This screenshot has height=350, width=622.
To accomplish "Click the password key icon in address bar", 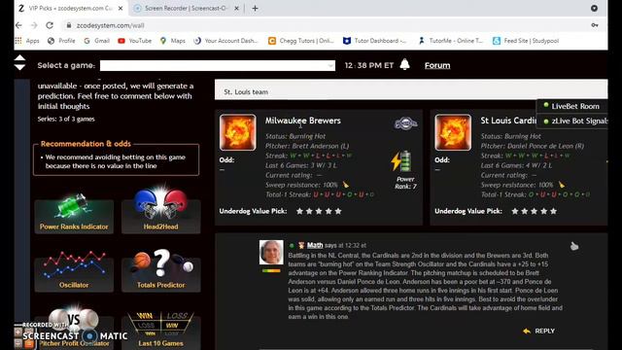I will [x=595, y=25].
